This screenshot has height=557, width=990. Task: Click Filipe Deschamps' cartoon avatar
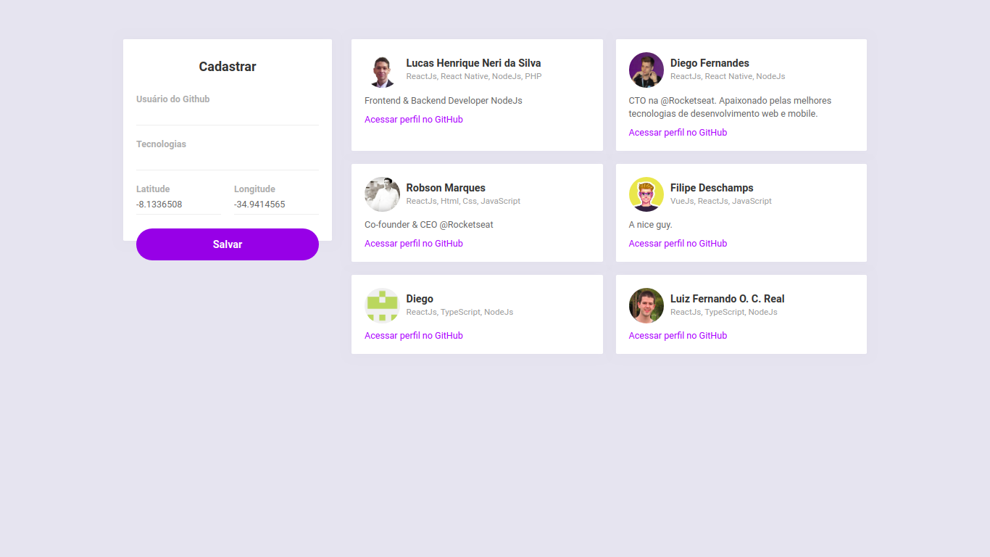646,194
